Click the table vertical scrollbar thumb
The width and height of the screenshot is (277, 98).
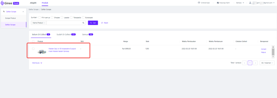tap(273, 52)
